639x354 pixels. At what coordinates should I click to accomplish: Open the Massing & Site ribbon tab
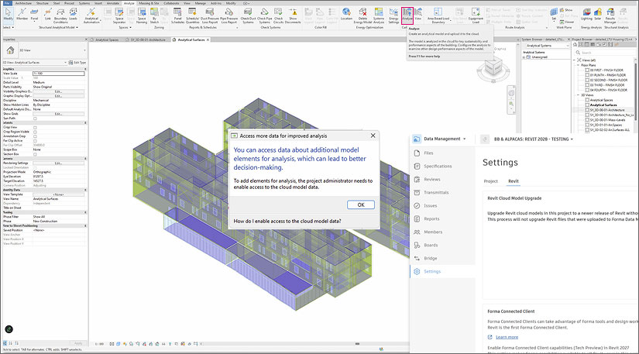(149, 3)
